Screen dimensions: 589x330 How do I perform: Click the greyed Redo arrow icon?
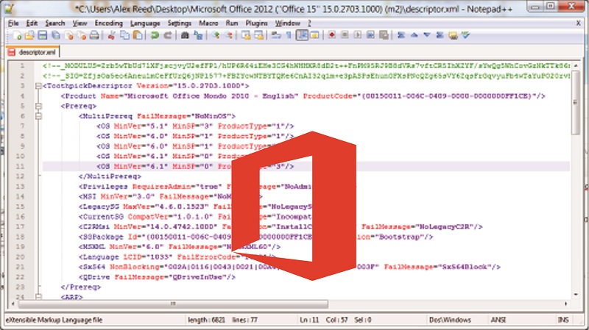coord(168,35)
